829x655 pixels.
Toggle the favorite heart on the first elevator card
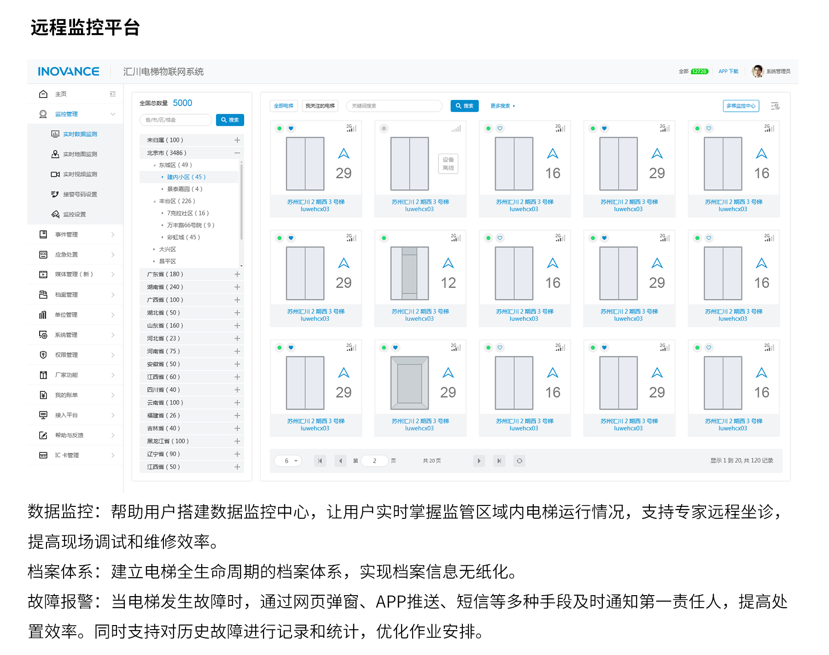291,128
